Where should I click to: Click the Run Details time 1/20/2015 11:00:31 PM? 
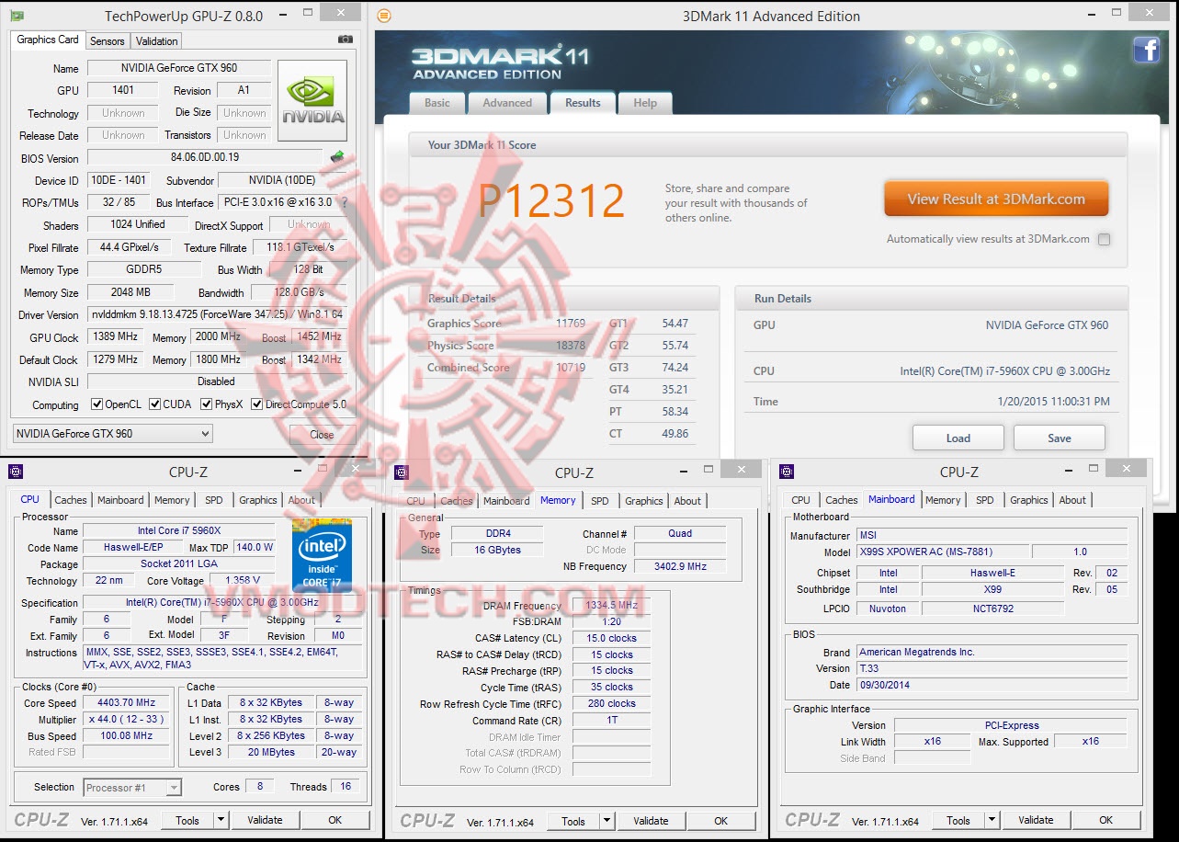click(1053, 402)
